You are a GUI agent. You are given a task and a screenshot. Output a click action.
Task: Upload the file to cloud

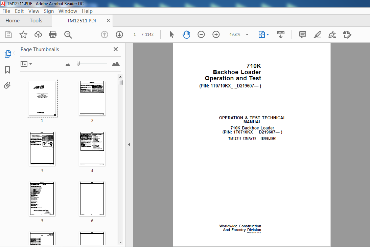38,35
